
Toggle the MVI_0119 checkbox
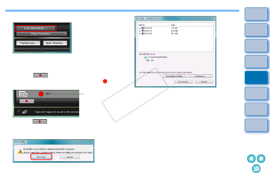pyautogui.click(x=140, y=31)
